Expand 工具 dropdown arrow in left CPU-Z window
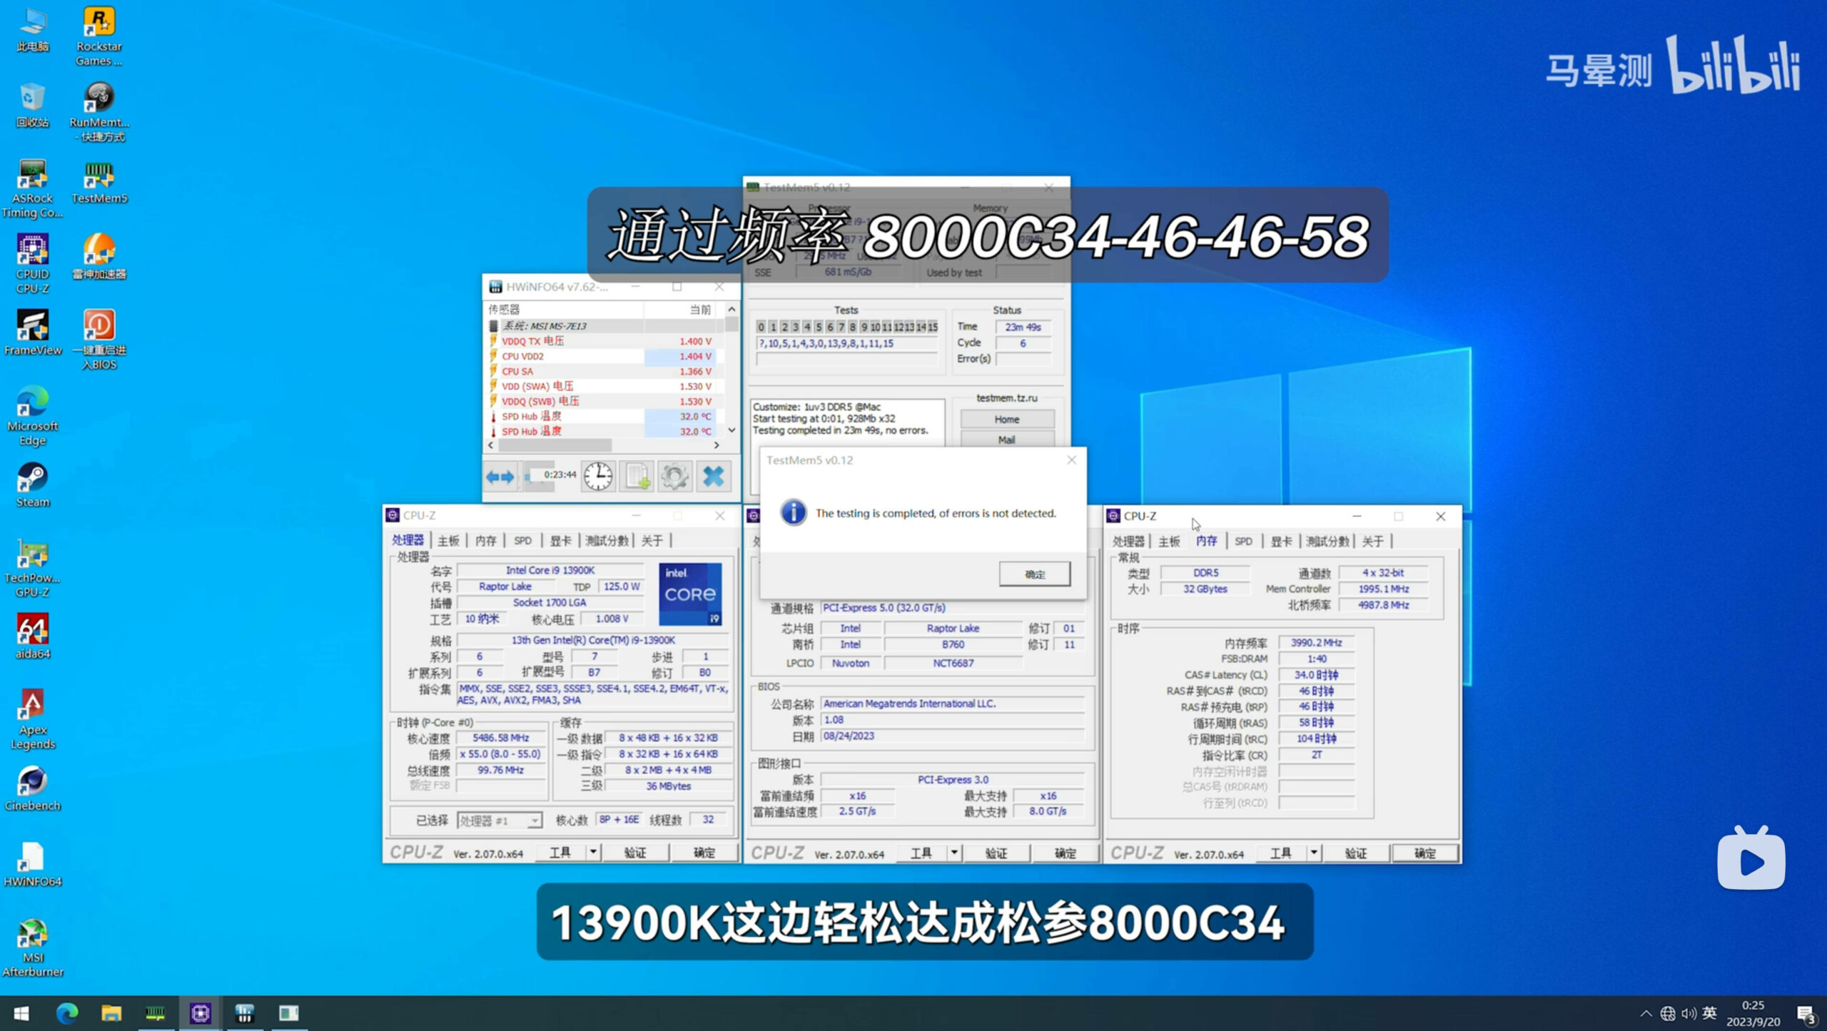Image resolution: width=1827 pixels, height=1031 pixels. 593,852
